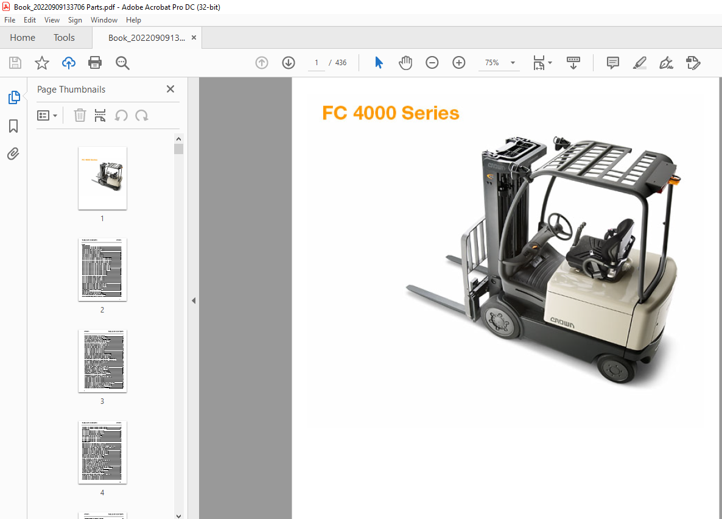722x519 pixels.
Task: Click thumbnails scrollbar up arrow
Action: click(x=178, y=139)
